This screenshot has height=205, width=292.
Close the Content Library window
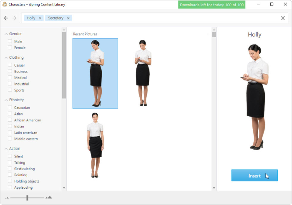tap(285, 4)
